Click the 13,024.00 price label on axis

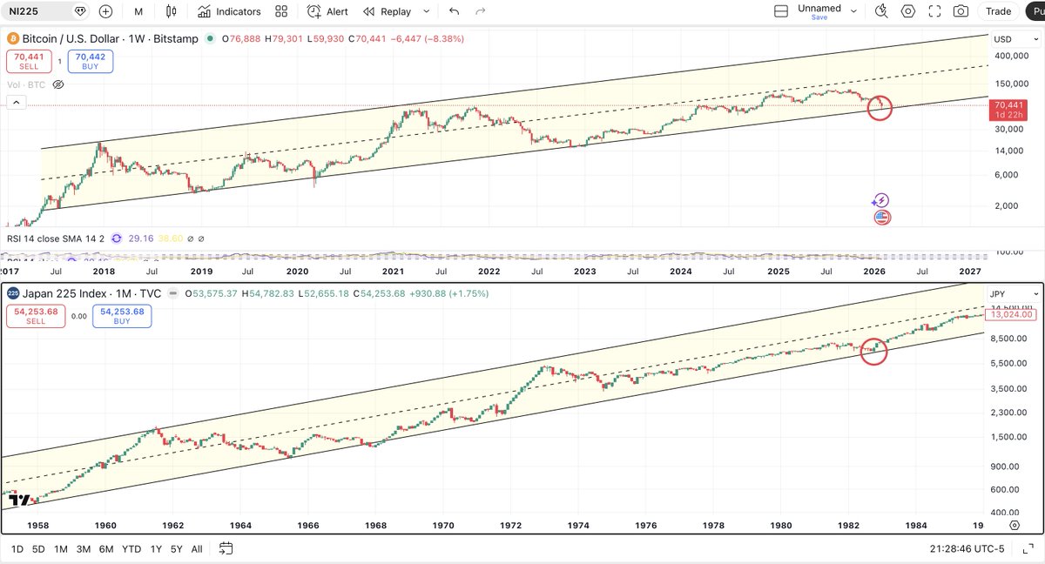click(1011, 315)
